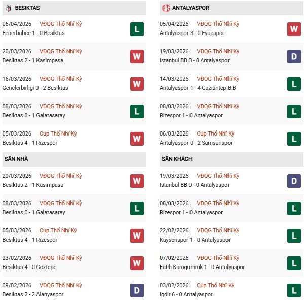Click the W badge for Antalyaspor 3-0 Eyupspor
304x302 pixels.
click(x=294, y=29)
